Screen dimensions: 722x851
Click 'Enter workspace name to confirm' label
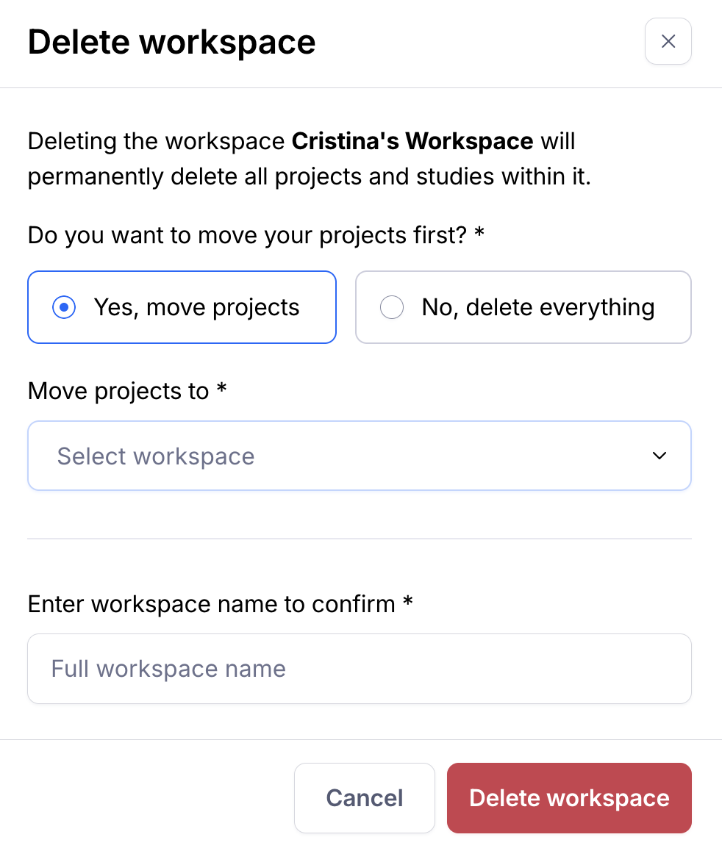click(212, 604)
